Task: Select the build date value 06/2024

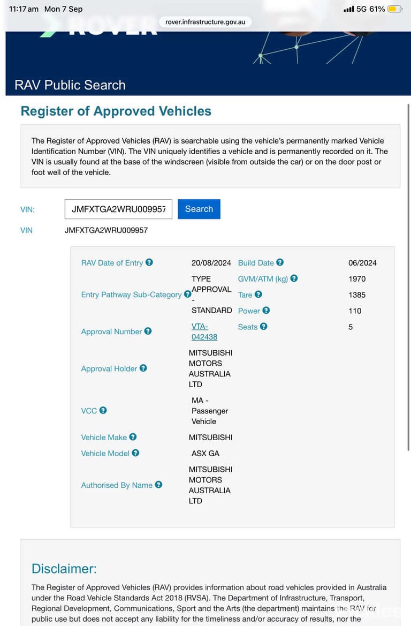Action: (x=362, y=263)
